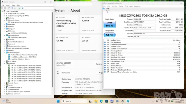Click the blue status dot for Power Cycles
The image size is (186, 104).
(105, 64)
